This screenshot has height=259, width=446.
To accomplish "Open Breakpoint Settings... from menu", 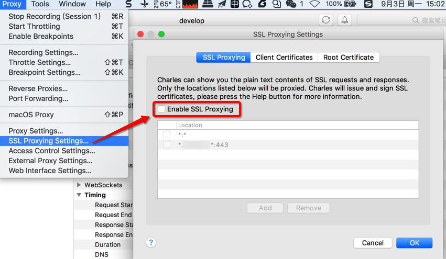I will click(64, 72).
